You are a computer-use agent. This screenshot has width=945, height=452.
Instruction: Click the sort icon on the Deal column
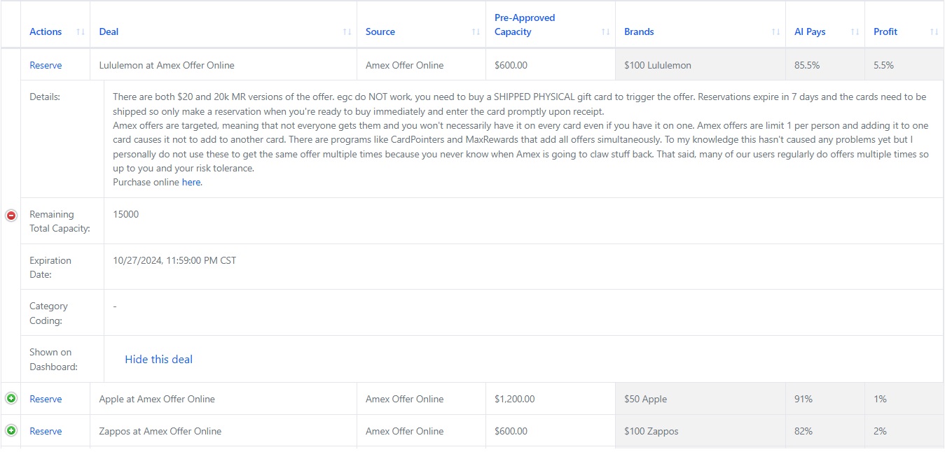click(x=347, y=32)
